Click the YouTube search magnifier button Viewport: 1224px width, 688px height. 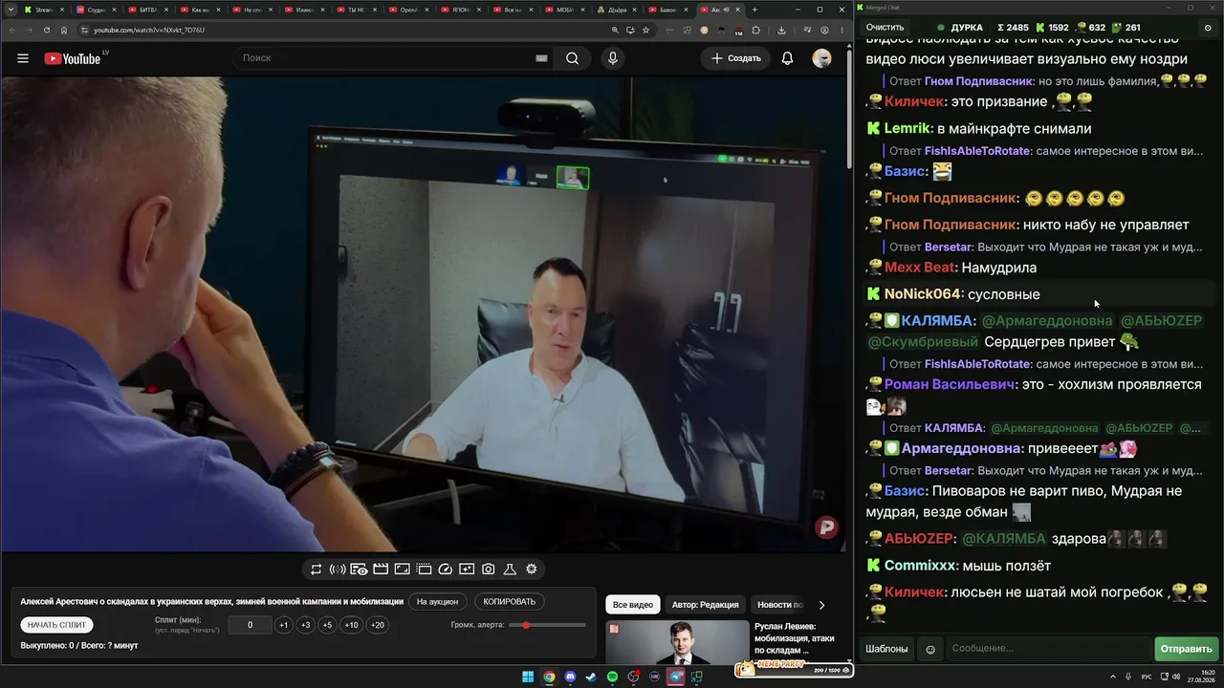tap(572, 58)
